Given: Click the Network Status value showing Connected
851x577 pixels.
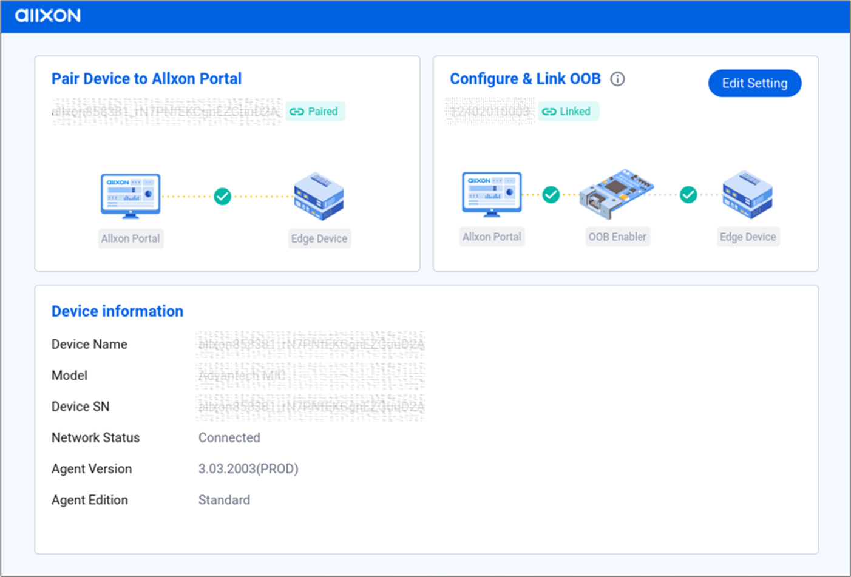Looking at the screenshot, I should (x=229, y=437).
